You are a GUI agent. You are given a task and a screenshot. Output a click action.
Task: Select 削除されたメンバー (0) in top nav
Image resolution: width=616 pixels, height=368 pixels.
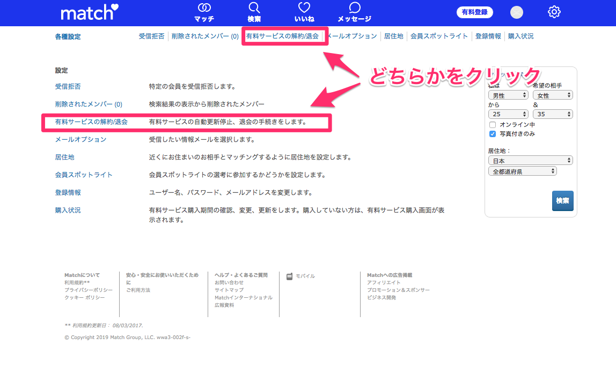[x=205, y=36]
